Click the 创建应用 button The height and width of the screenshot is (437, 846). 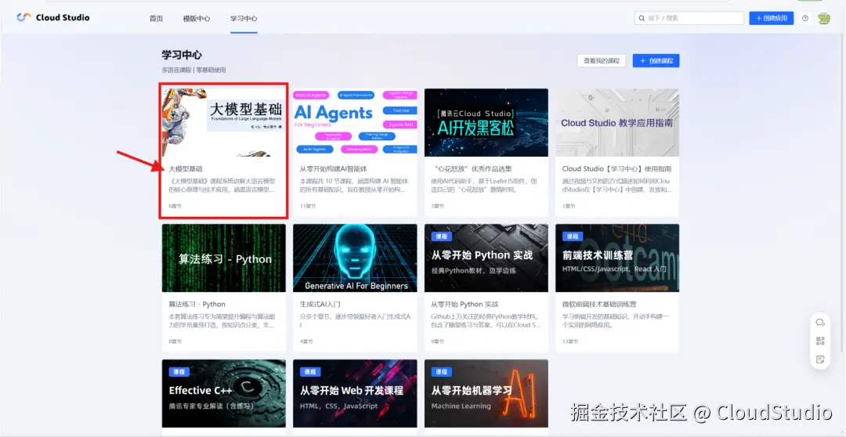[x=771, y=18]
